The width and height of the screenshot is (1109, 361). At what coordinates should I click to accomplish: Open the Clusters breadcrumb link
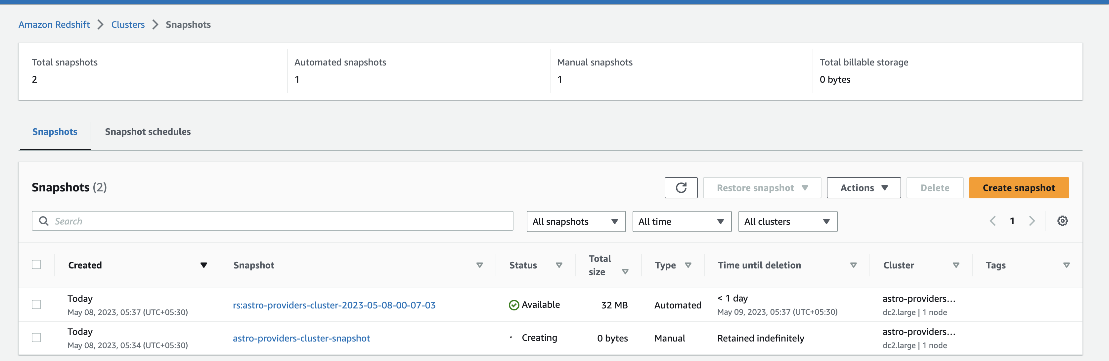(x=127, y=24)
